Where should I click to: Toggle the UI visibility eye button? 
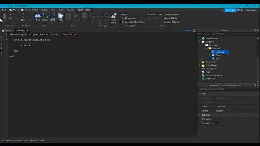coord(187,30)
